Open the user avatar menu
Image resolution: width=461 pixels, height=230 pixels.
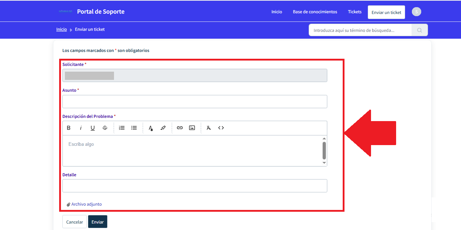click(x=417, y=12)
